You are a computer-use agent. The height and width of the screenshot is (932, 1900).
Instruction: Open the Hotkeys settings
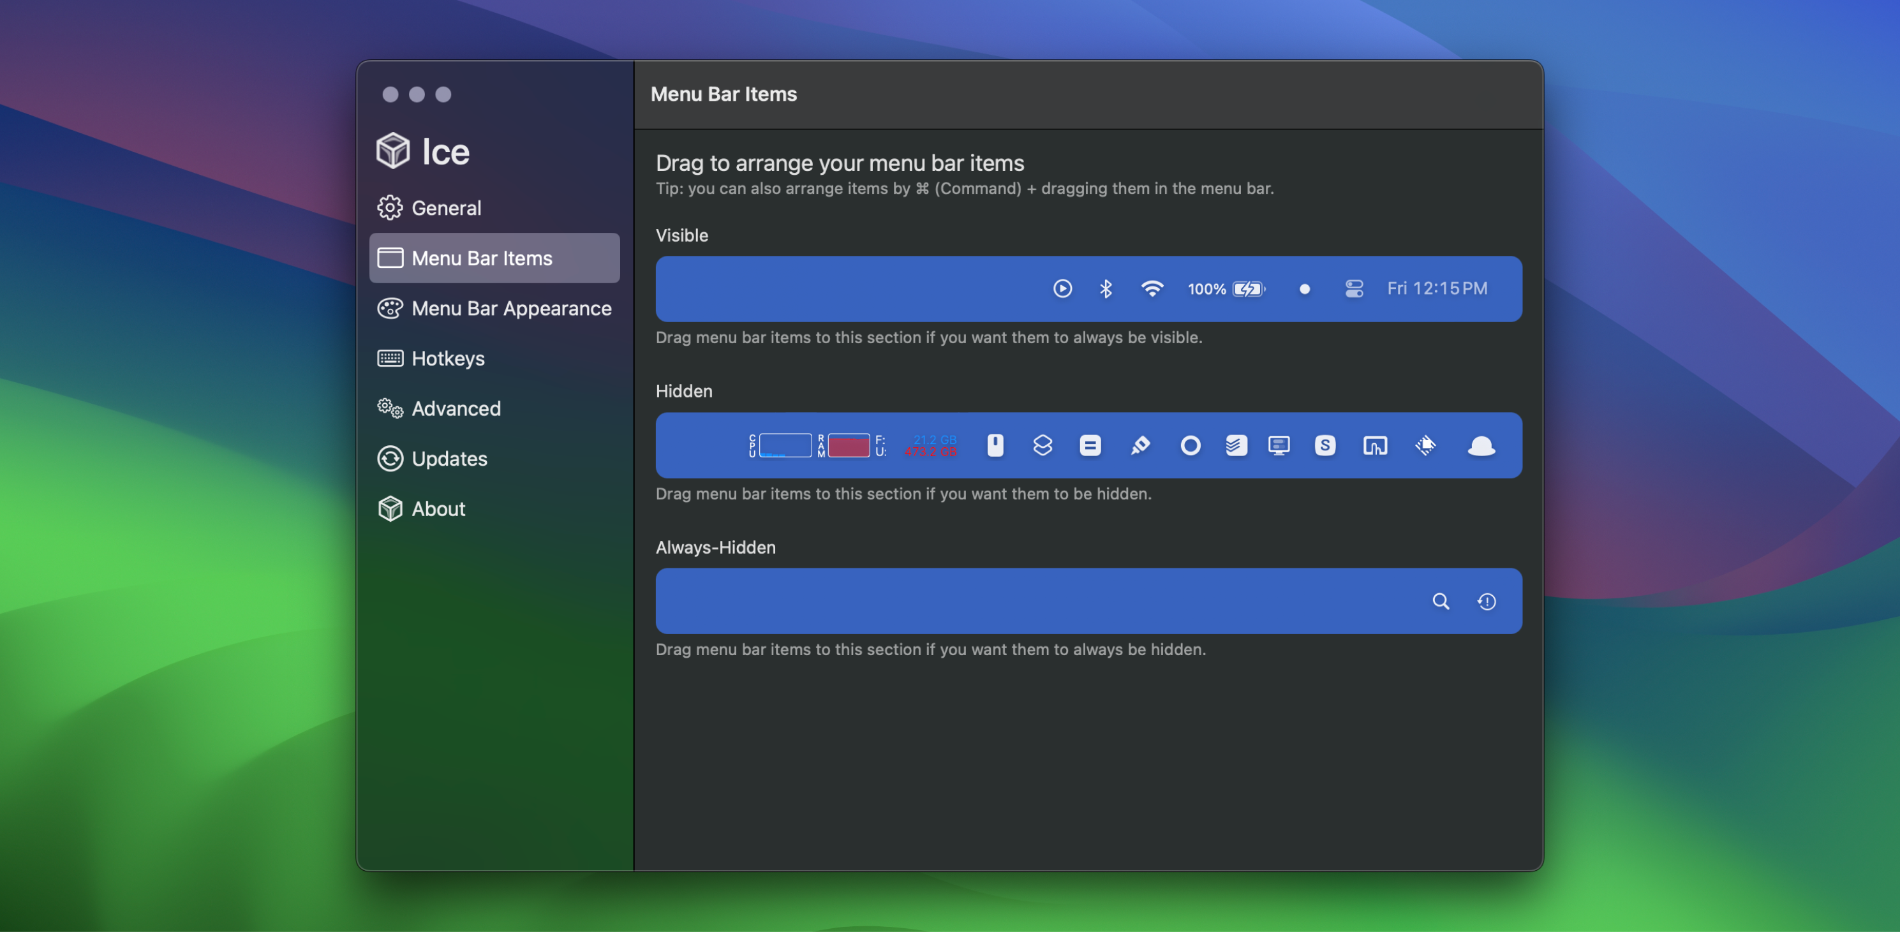(447, 359)
